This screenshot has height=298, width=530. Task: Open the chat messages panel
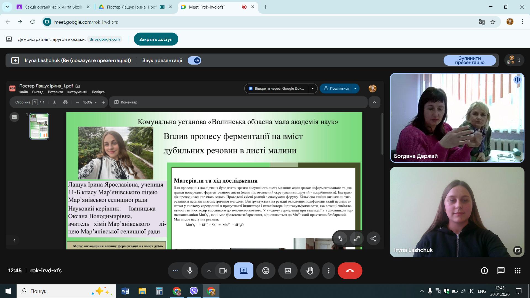(x=501, y=271)
